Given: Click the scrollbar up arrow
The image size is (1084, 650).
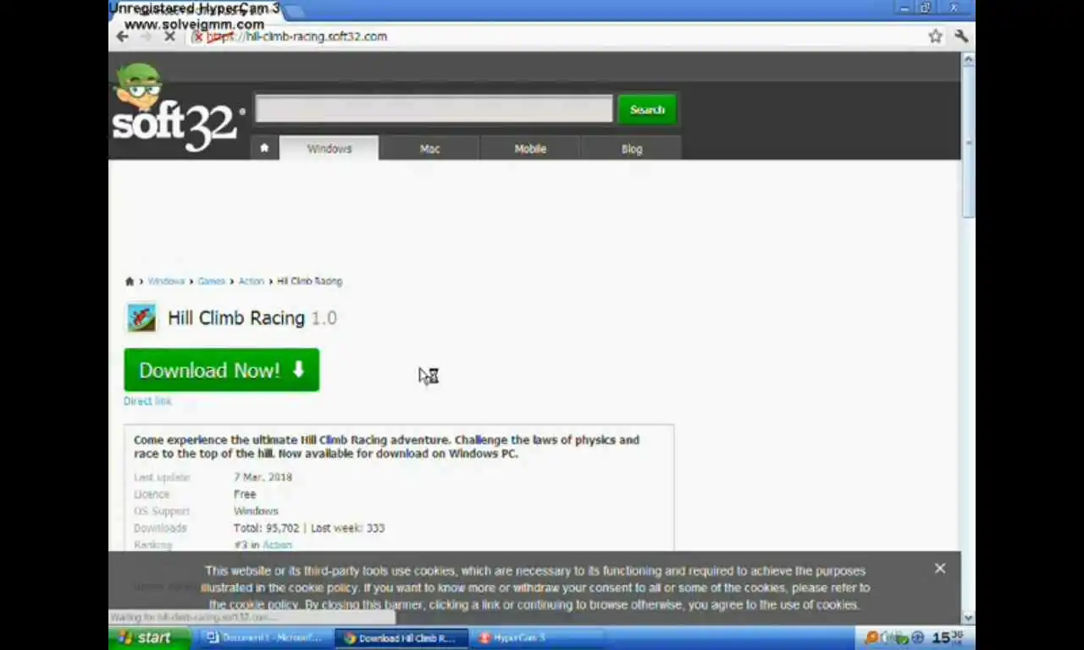Looking at the screenshot, I should pos(969,59).
